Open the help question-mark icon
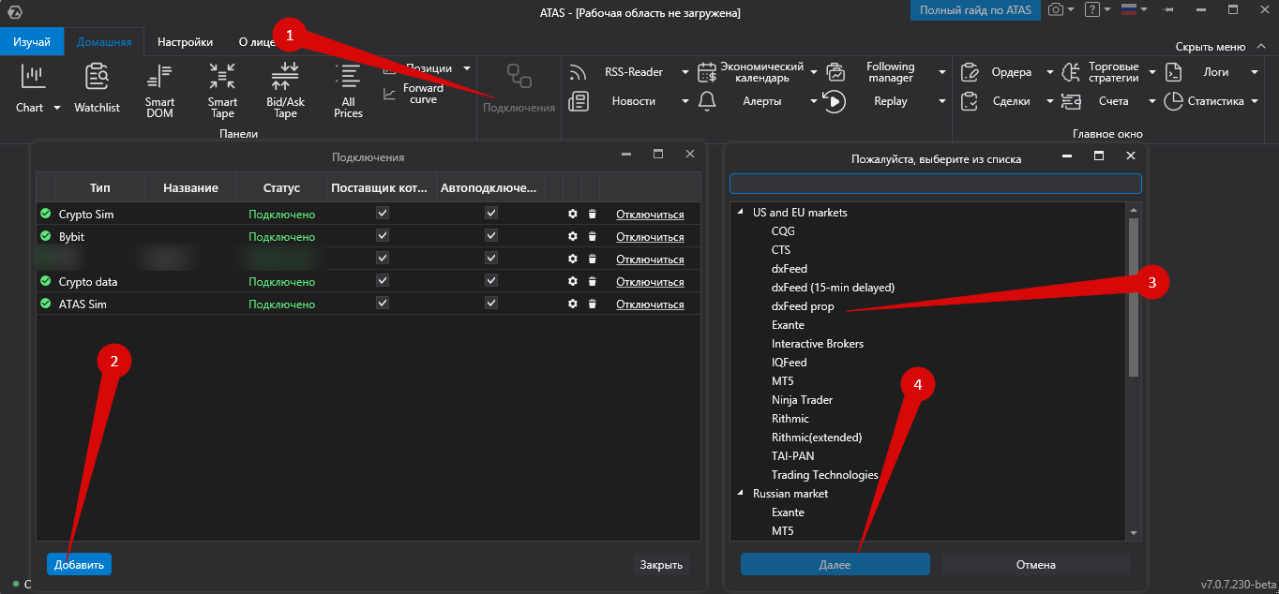Screen dimensions: 1279x594 tap(1091, 10)
